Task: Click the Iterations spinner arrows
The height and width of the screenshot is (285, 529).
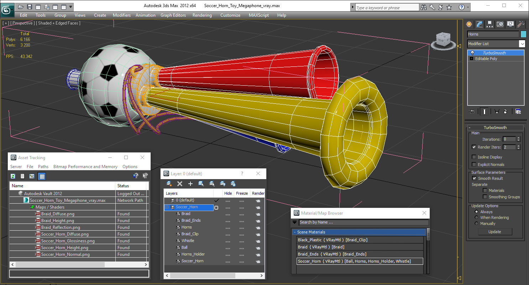Action: (x=518, y=139)
